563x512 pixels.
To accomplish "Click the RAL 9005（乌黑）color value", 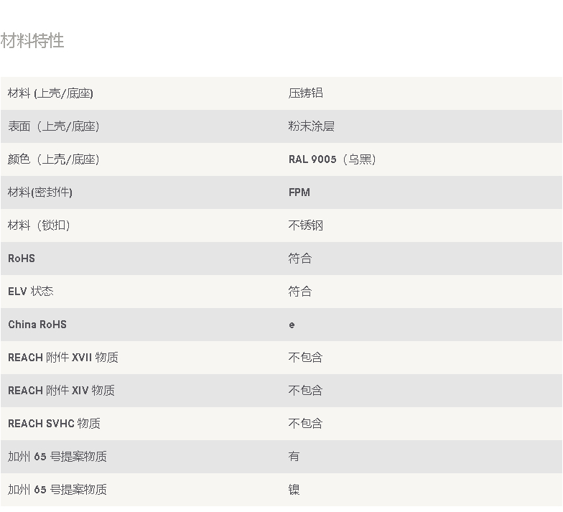I will (332, 159).
